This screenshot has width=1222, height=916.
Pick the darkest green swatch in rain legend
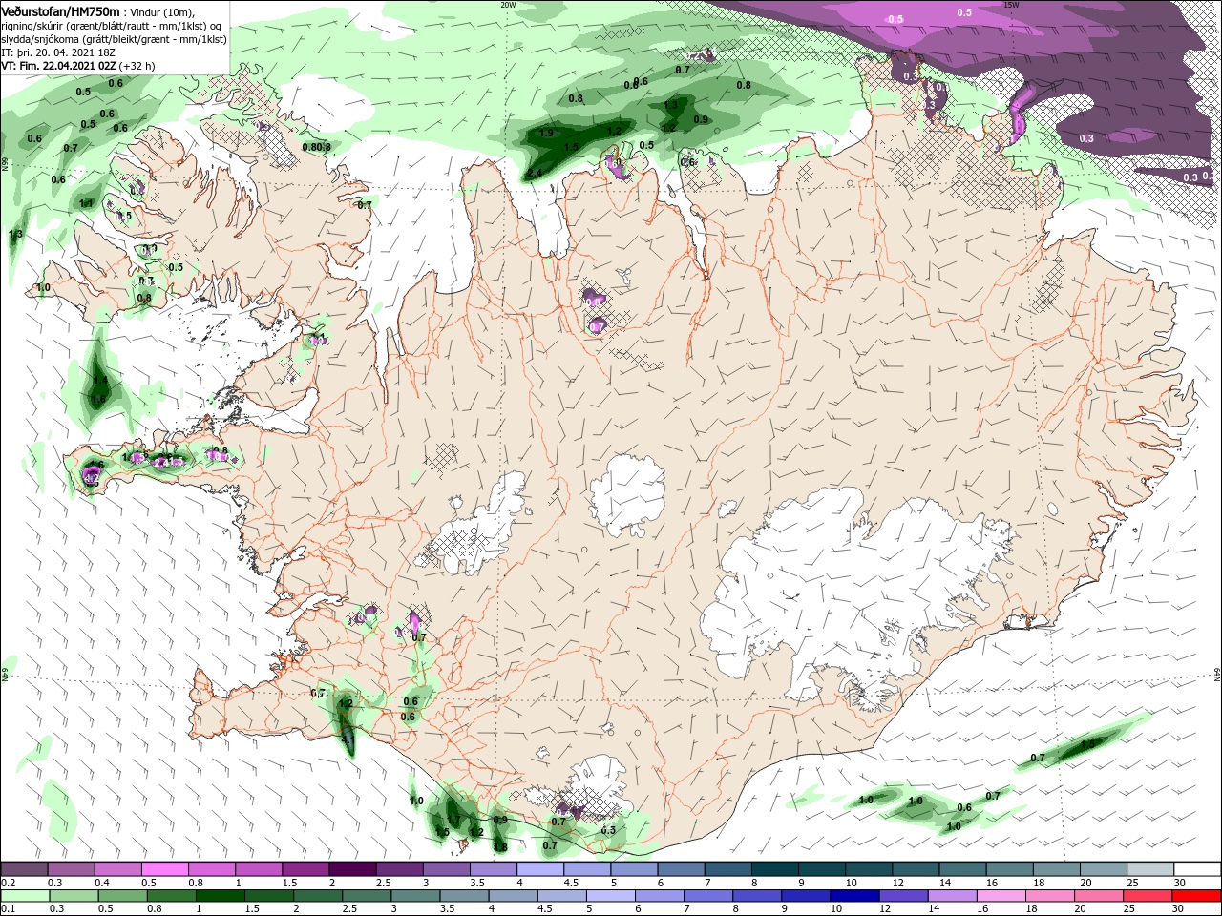222,896
